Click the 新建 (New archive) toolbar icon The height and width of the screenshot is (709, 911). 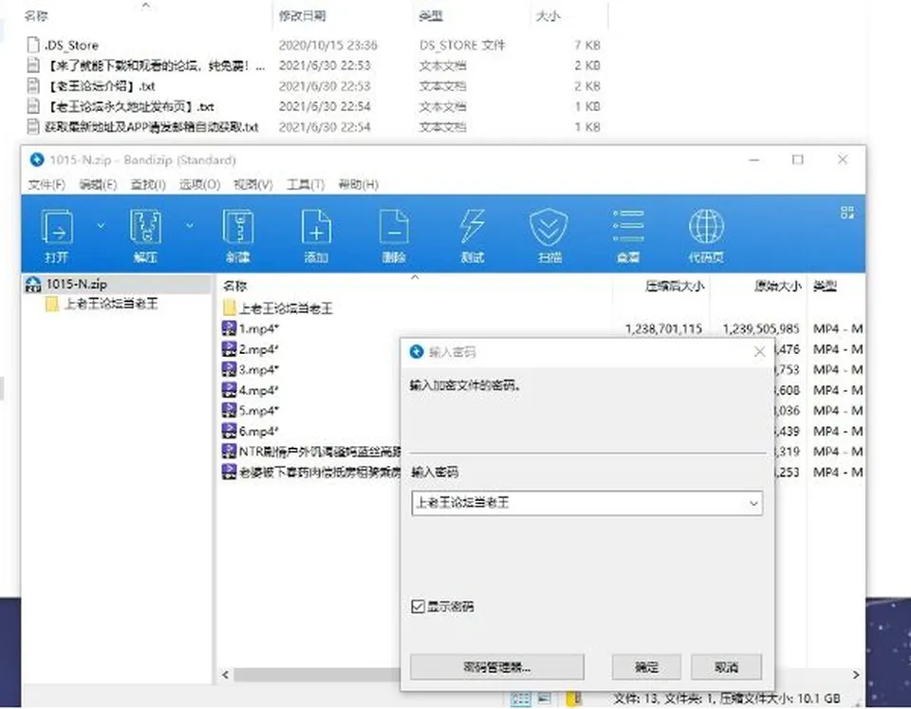(238, 227)
